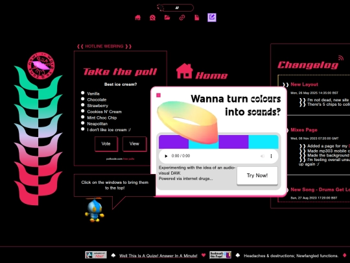This screenshot has height=263, width=350.
Task: Click the arrows before New Layout heading
Action: coord(285,85)
